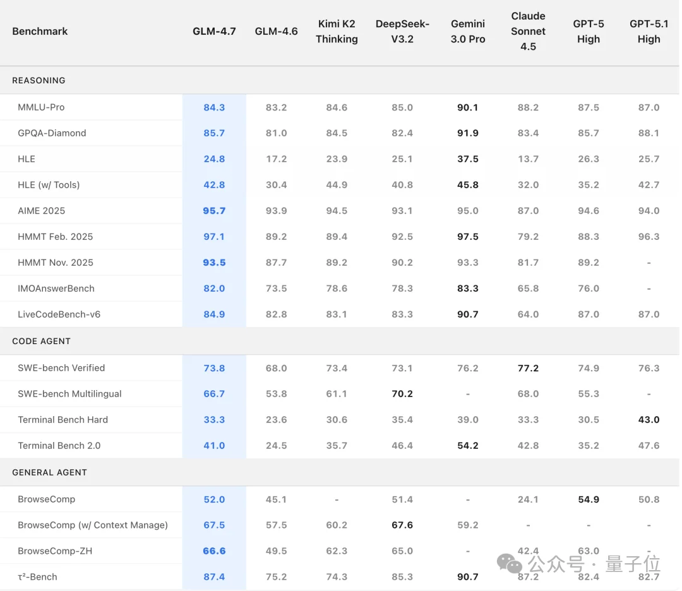This screenshot has height=591, width=682.
Task: Select Gemini 3.0 Pro's HLE score 37.5
Action: point(468,159)
